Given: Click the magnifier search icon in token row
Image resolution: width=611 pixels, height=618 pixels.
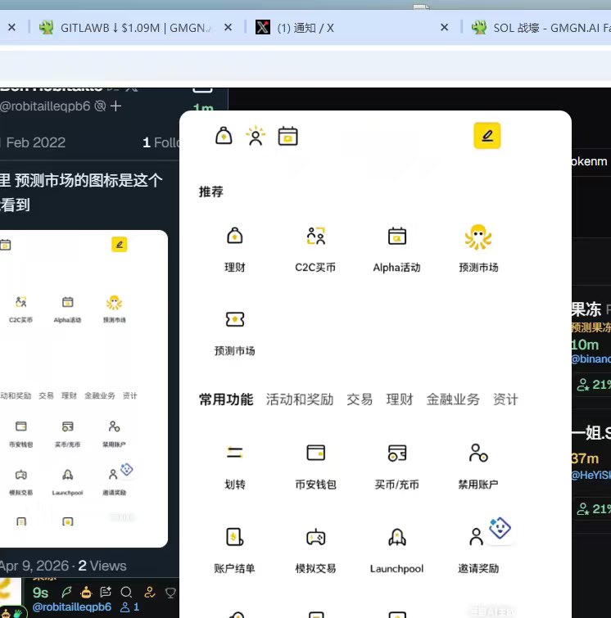Looking at the screenshot, I should 126,592.
